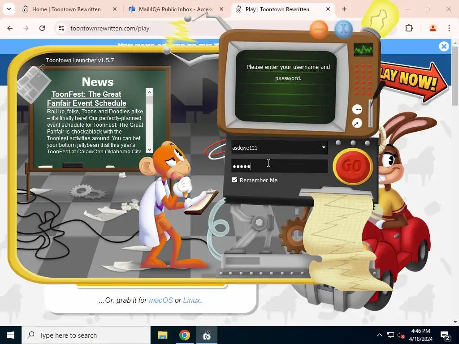459x344 pixels.
Task: Click the muted volume tray icon
Action: point(401,335)
